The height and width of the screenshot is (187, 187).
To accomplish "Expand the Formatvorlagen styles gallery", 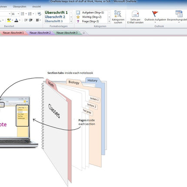I will coord(71,21).
